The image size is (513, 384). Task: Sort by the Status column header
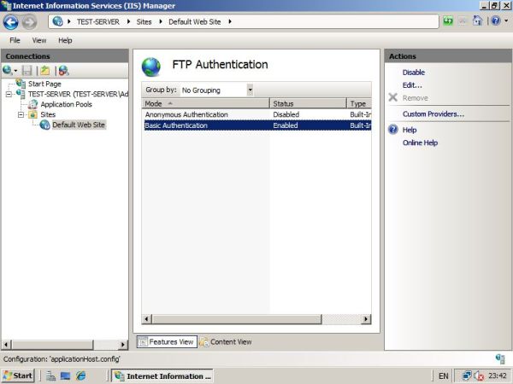click(x=308, y=104)
